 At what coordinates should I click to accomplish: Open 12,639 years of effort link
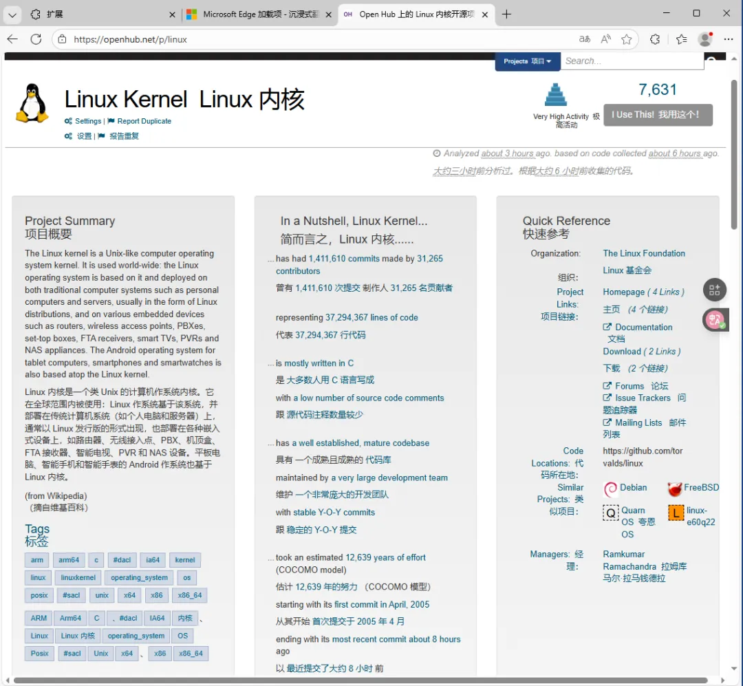coord(386,558)
